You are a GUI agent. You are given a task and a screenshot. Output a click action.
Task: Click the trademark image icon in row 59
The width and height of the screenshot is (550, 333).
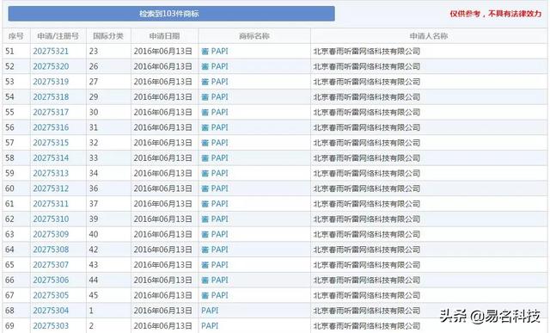[x=205, y=174]
